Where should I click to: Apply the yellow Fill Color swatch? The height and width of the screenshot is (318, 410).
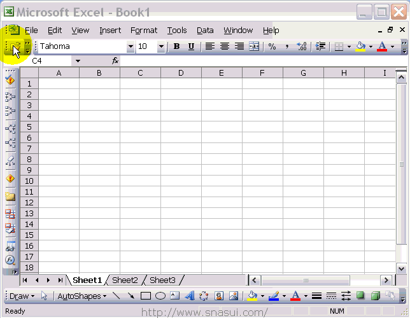(361, 46)
